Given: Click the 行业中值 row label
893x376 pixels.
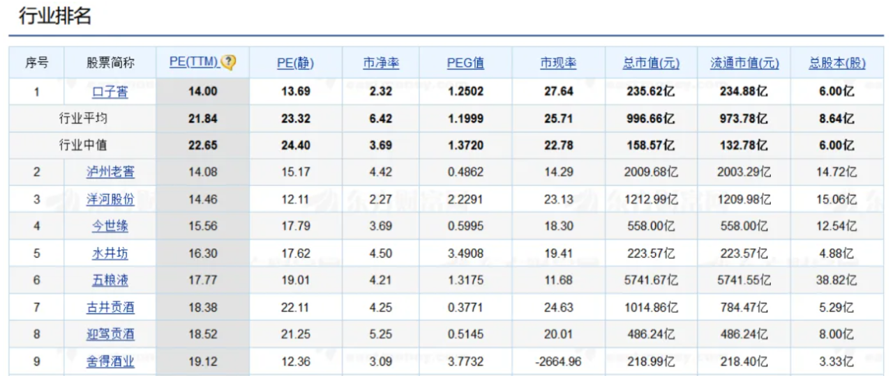Looking at the screenshot, I should point(83,146).
